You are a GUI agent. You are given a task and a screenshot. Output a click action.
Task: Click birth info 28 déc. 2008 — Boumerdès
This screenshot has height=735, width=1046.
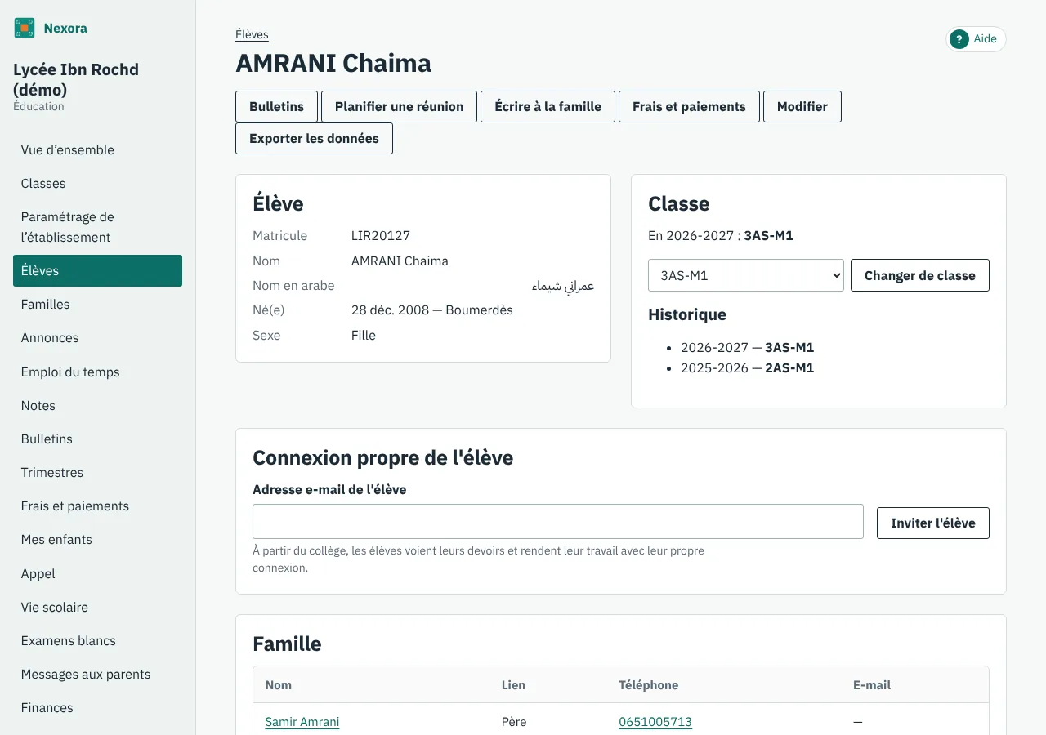(x=432, y=310)
